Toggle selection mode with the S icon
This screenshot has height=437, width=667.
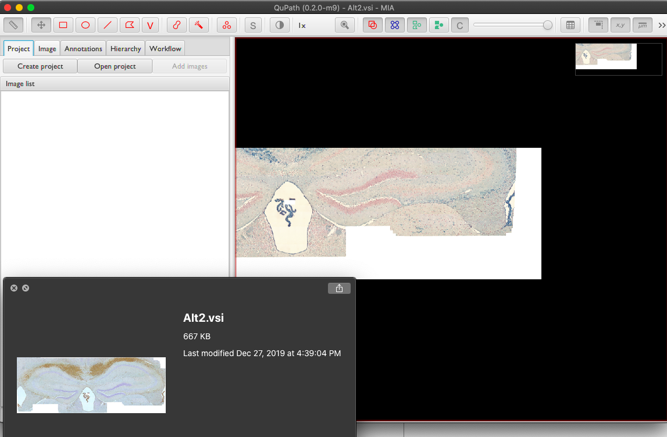pyautogui.click(x=252, y=25)
